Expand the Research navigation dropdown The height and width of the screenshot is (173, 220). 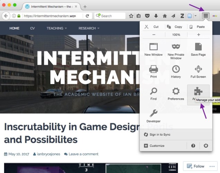click(89, 28)
